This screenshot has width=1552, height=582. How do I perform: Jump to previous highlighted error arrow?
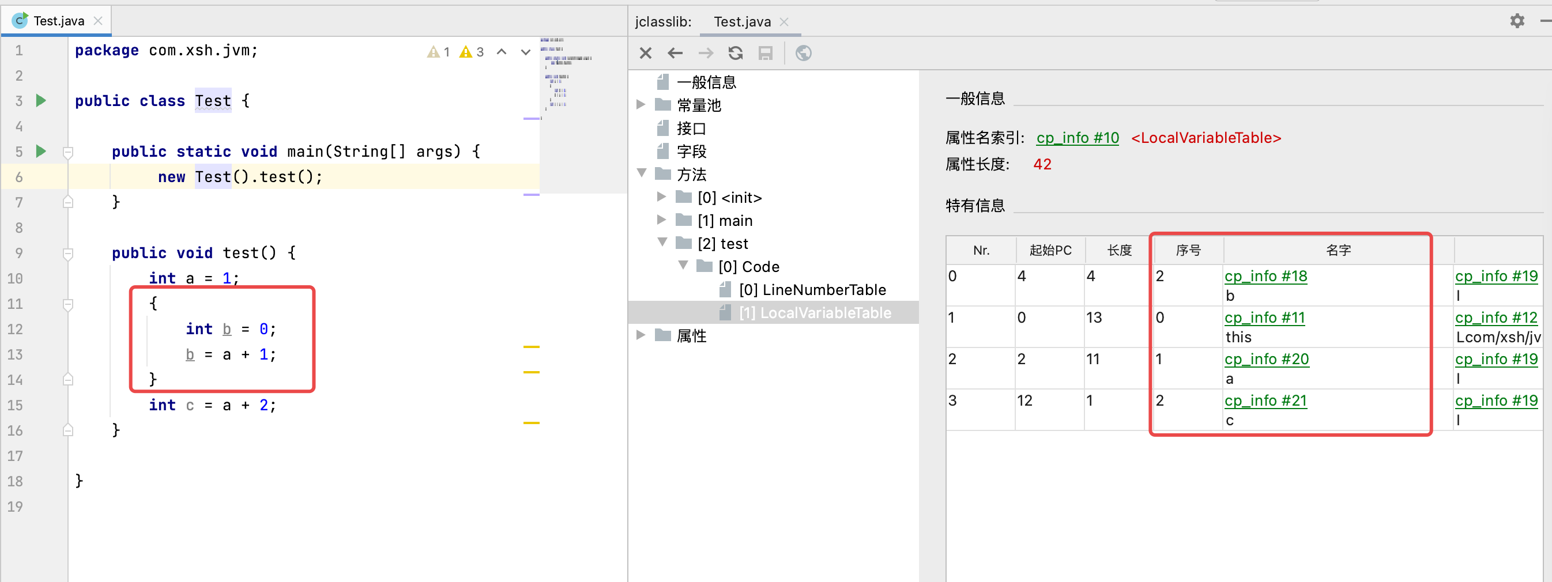[x=501, y=52]
